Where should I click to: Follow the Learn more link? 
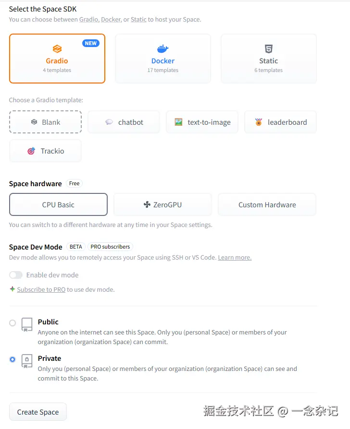235,258
